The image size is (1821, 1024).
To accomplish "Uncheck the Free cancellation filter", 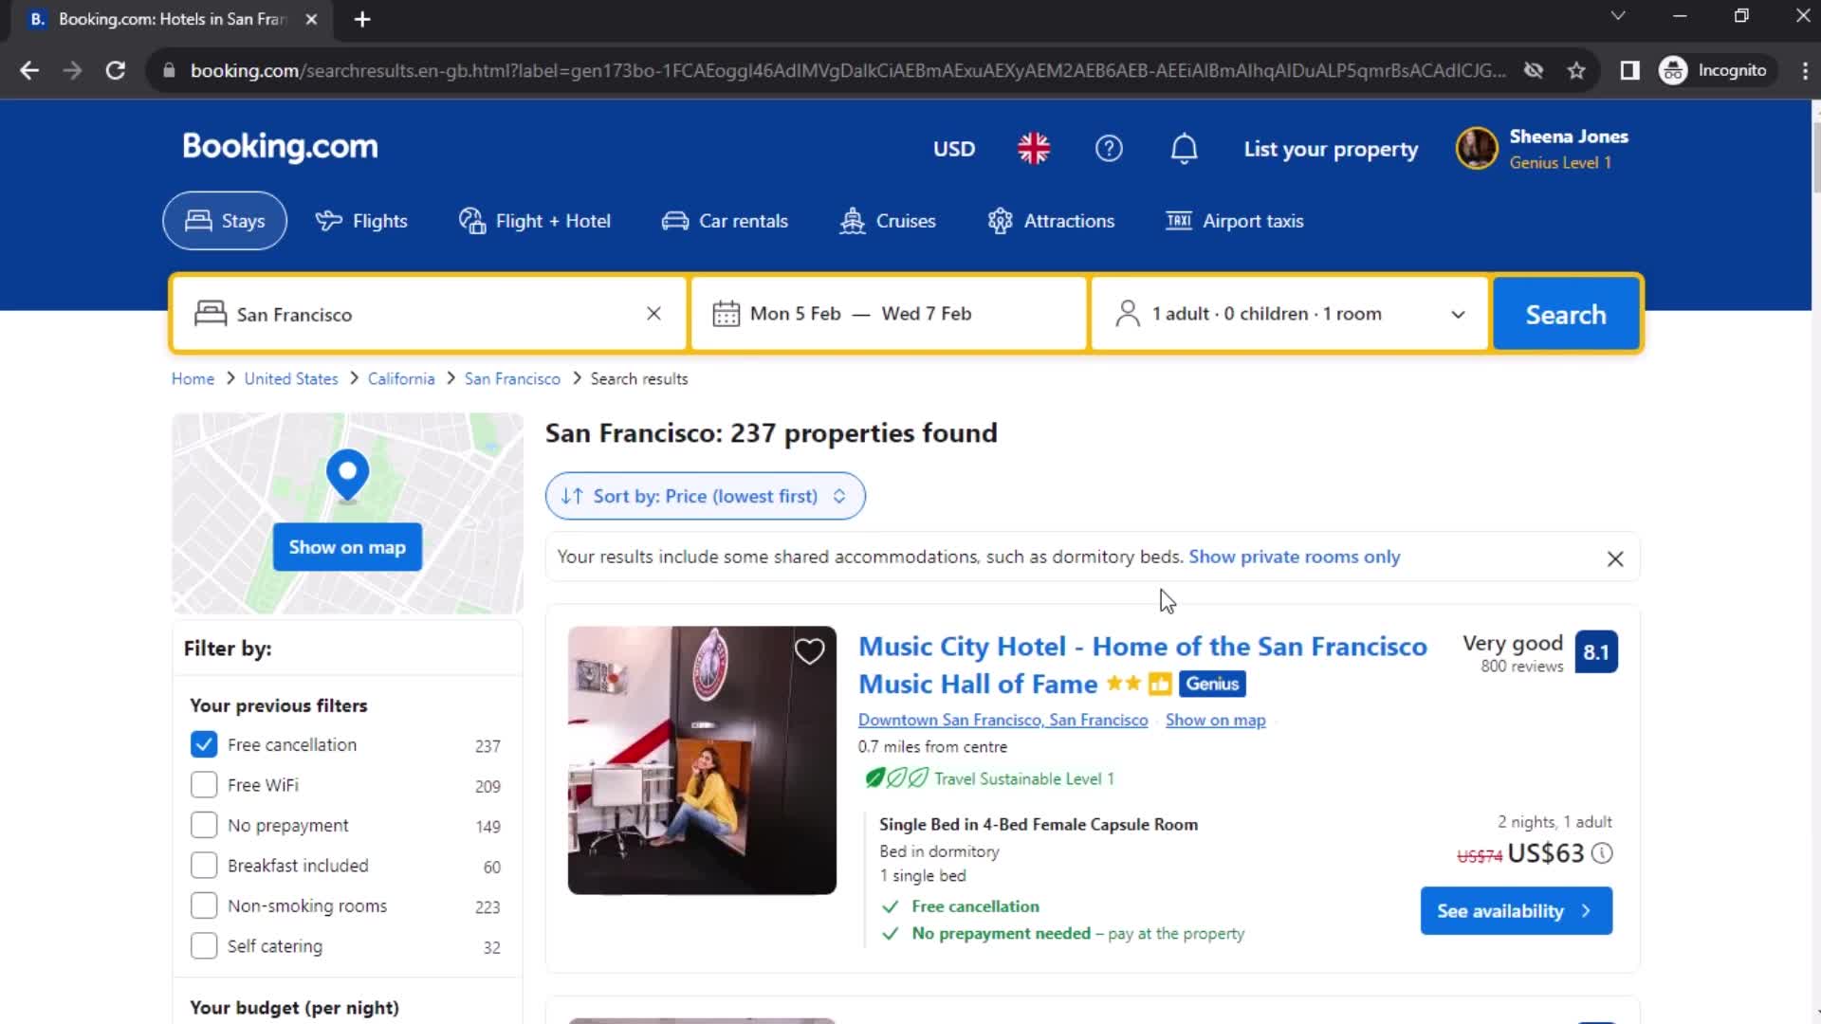I will pos(204,745).
